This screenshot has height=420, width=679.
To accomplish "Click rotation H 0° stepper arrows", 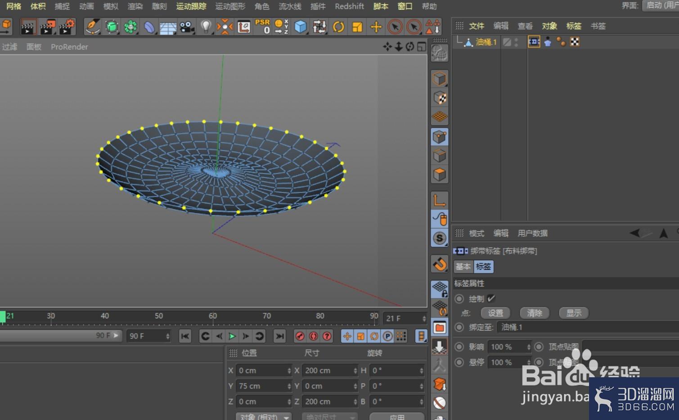I will 421,370.
